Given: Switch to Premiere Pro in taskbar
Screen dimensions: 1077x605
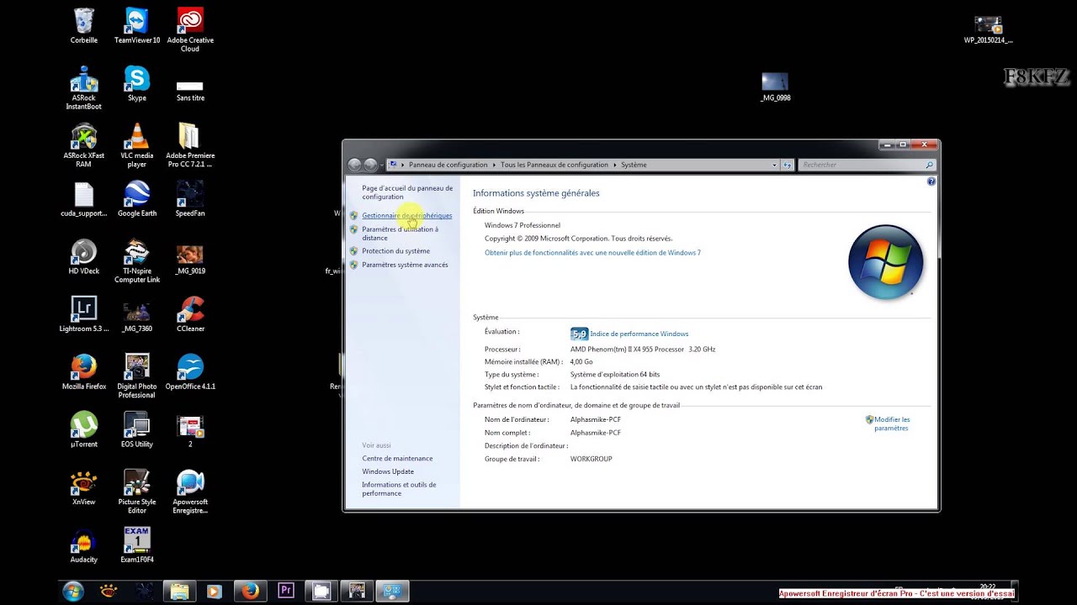Looking at the screenshot, I should [x=285, y=591].
